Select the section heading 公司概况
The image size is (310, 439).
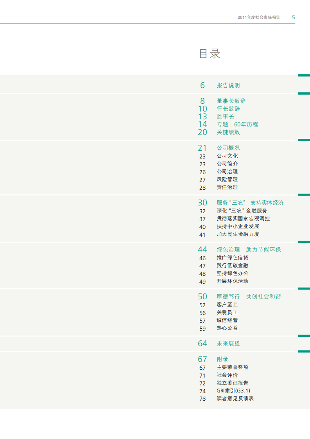coord(228,148)
